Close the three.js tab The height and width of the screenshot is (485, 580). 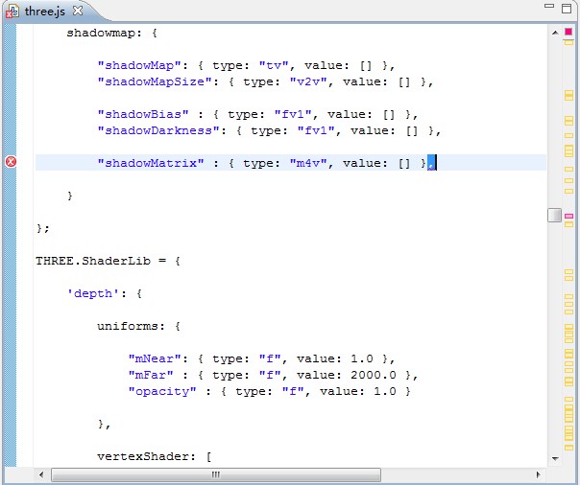[x=78, y=11]
